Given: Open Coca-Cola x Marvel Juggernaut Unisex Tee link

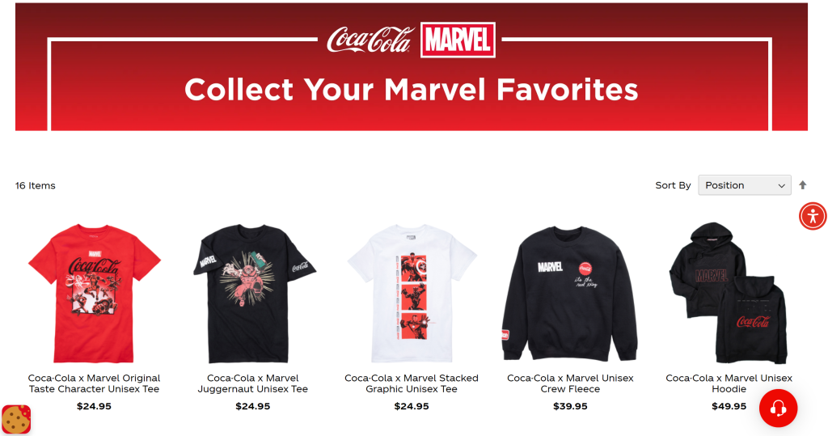Looking at the screenshot, I should [253, 383].
